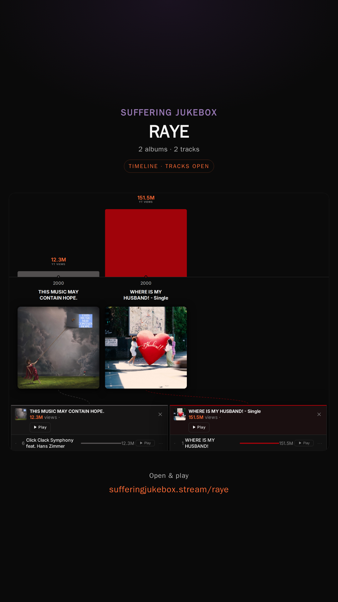Screen dimensions: 338x602
Task: Click the timeline dot under the red bar
Action: click(146, 277)
